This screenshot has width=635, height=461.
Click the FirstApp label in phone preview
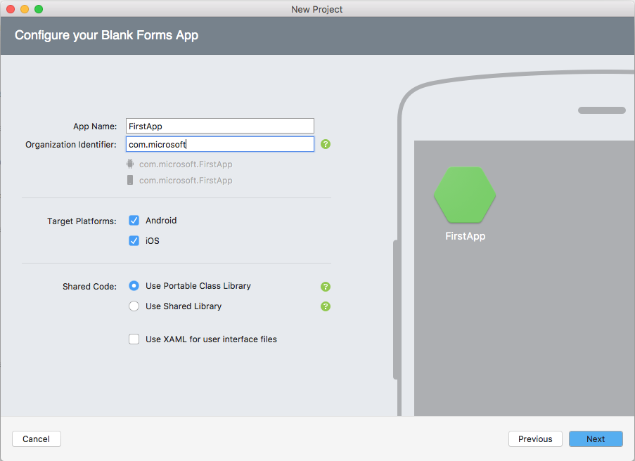pos(466,236)
